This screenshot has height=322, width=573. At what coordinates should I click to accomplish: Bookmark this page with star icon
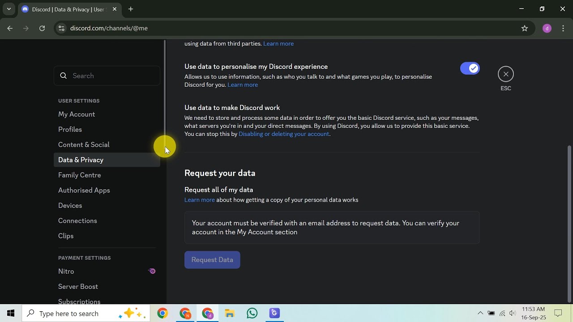[x=525, y=28]
